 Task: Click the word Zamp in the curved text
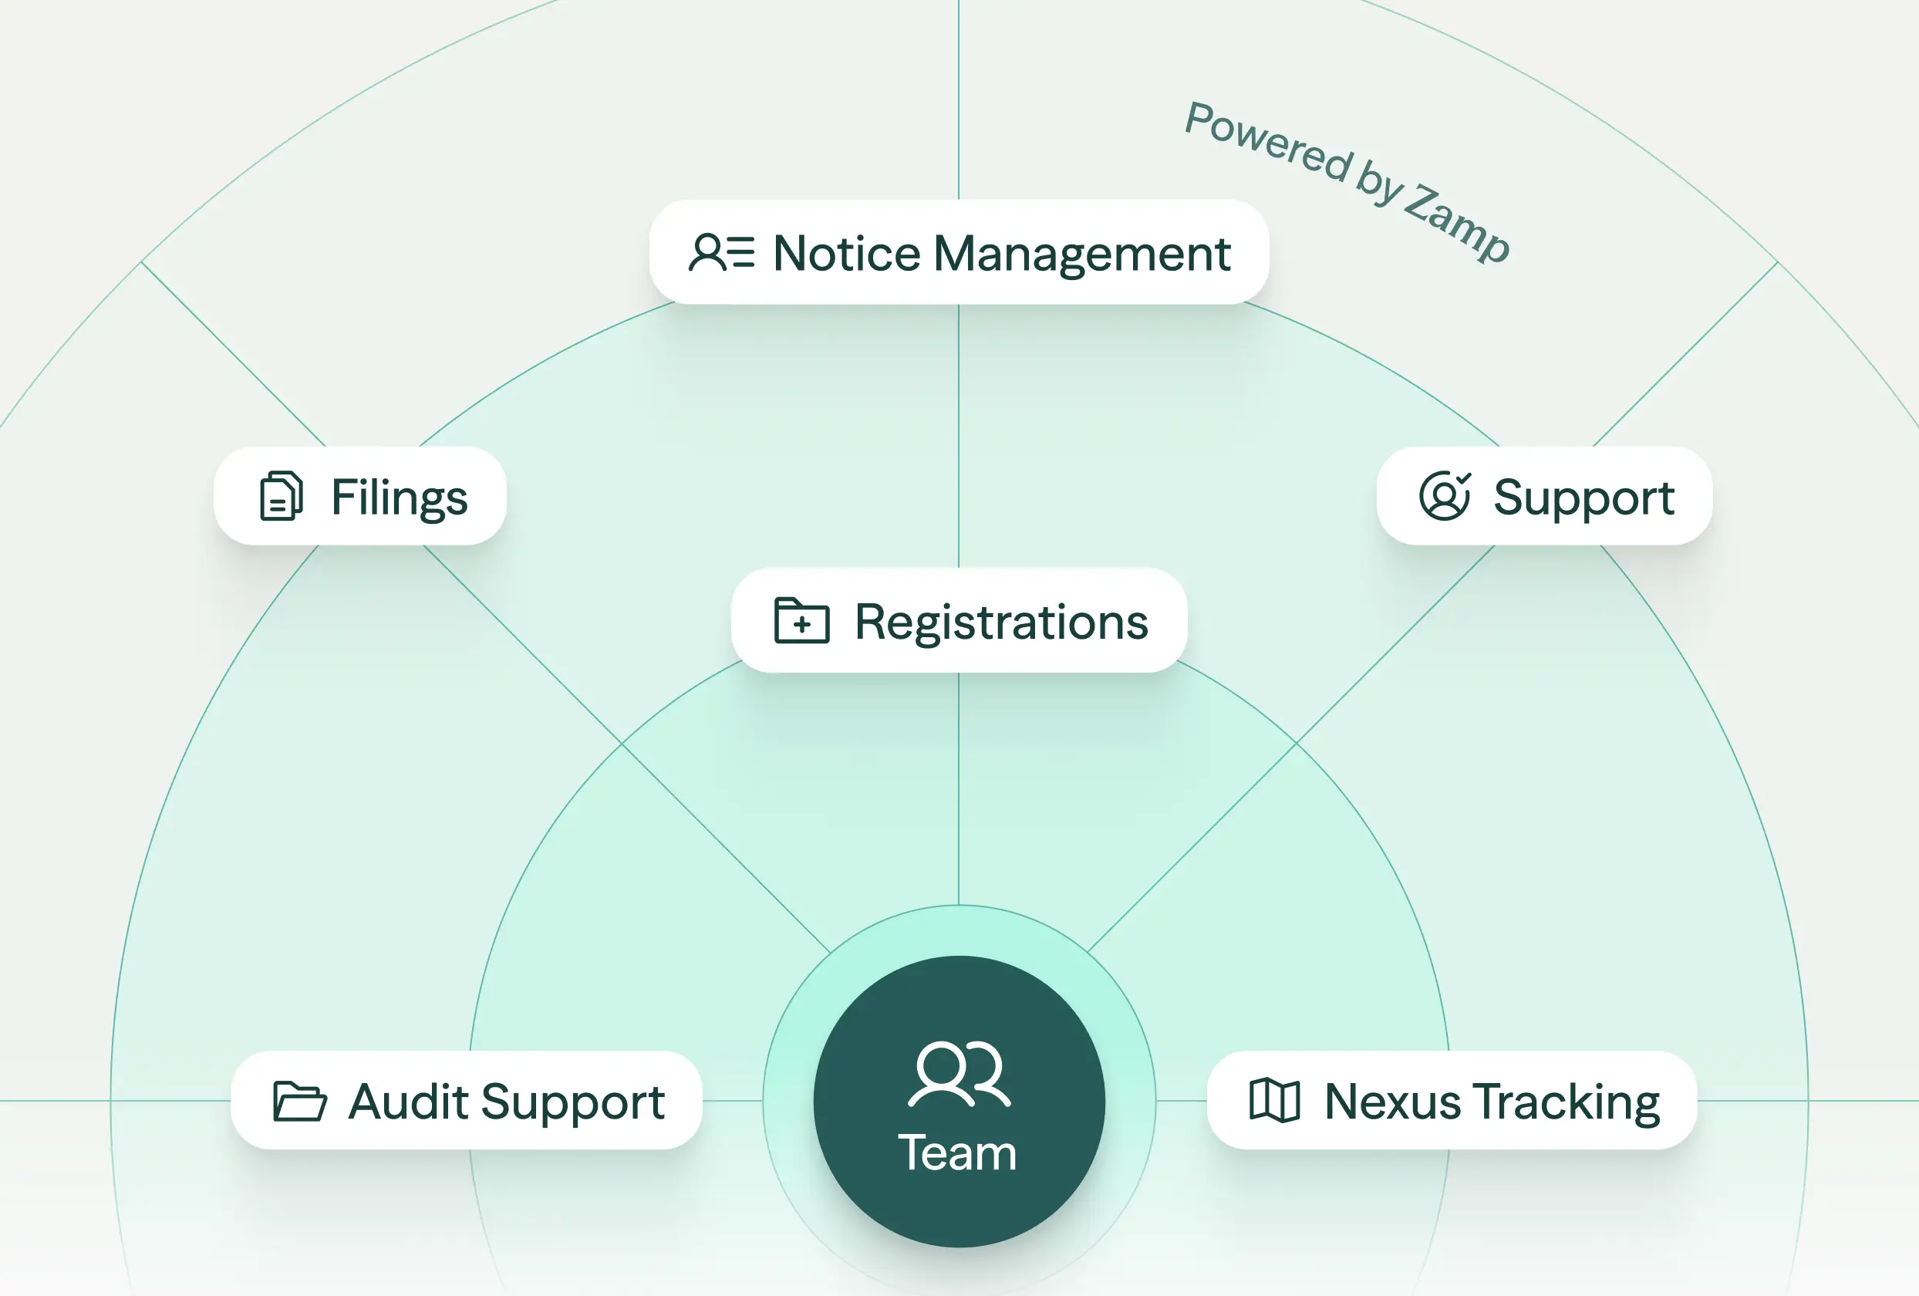(1458, 224)
